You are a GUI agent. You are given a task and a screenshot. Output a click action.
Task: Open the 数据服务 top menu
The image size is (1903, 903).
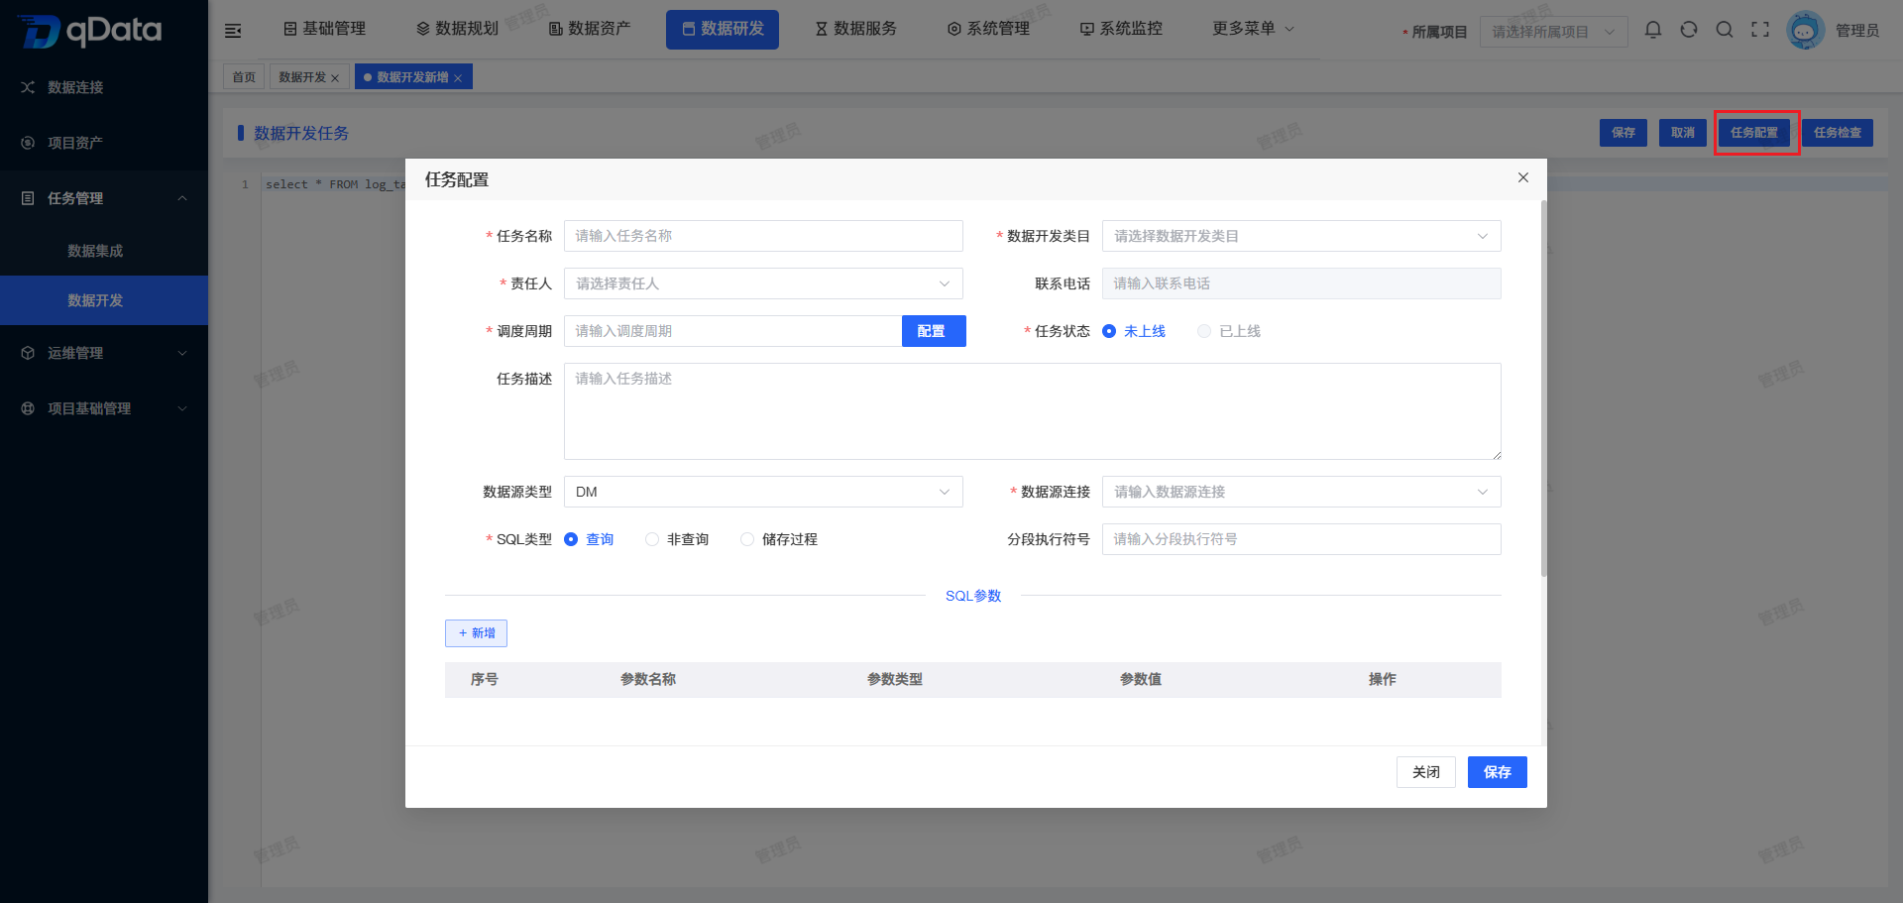855,29
